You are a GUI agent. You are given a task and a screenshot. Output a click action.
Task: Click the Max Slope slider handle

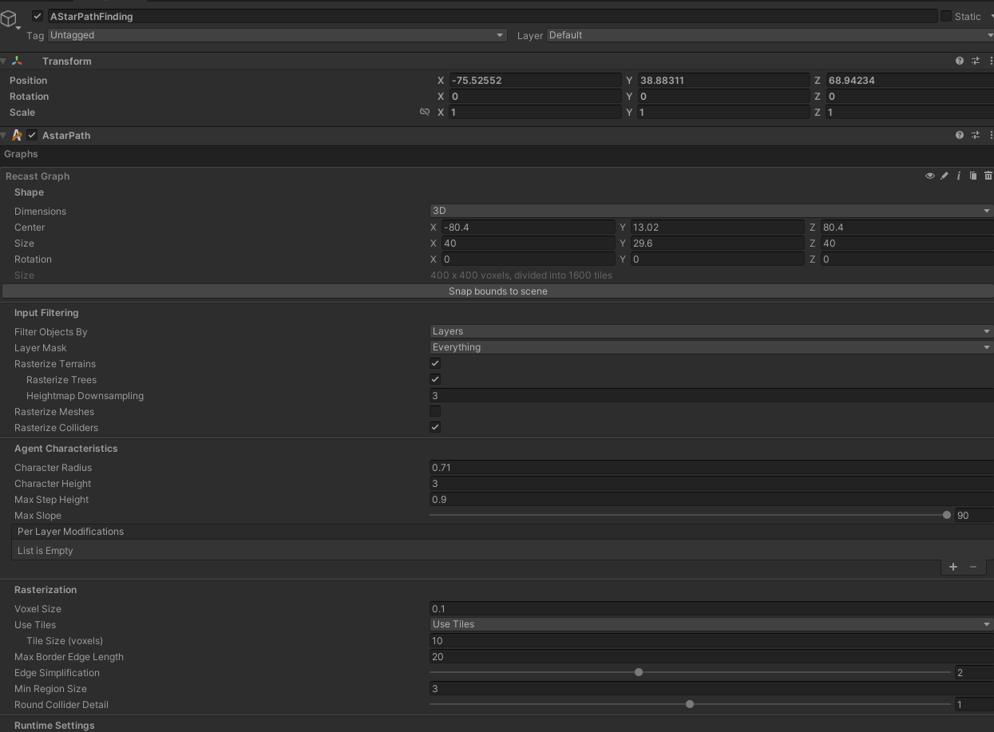(x=947, y=516)
